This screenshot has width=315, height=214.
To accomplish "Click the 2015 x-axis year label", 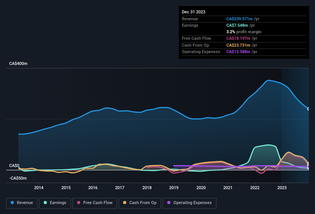I will tap(66, 188).
